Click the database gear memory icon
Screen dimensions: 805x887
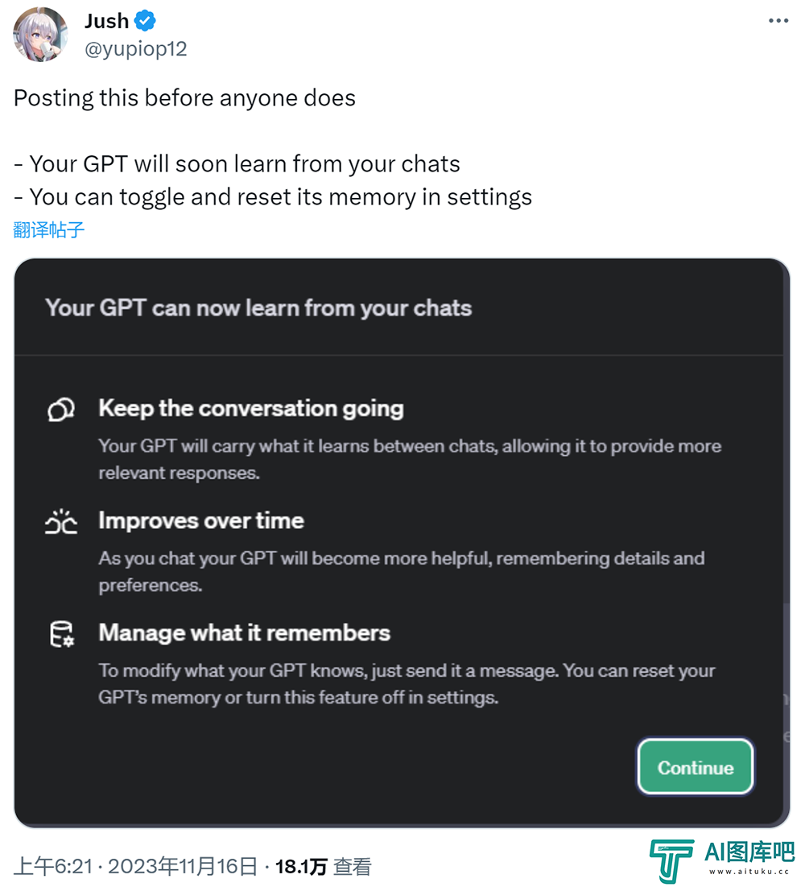click(x=62, y=633)
